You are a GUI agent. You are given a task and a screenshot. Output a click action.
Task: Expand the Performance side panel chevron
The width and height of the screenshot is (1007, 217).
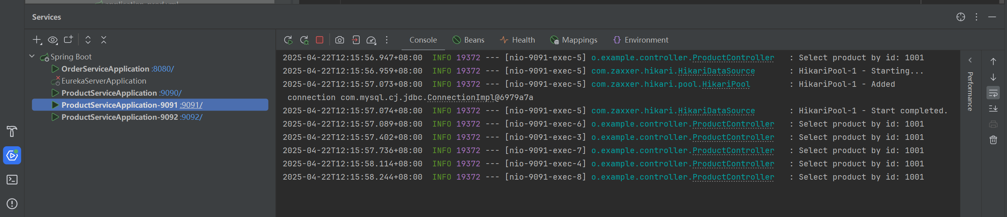click(970, 60)
